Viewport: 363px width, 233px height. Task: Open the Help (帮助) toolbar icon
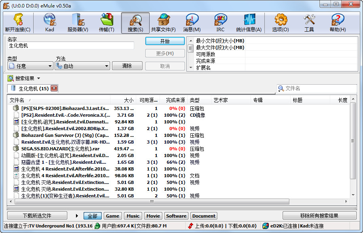click(338, 23)
